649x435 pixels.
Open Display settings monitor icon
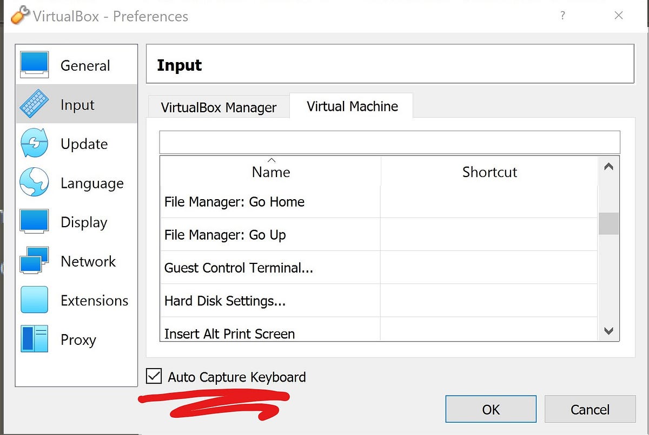coord(35,222)
